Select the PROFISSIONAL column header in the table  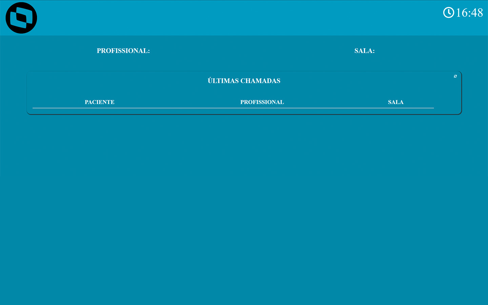tap(262, 102)
